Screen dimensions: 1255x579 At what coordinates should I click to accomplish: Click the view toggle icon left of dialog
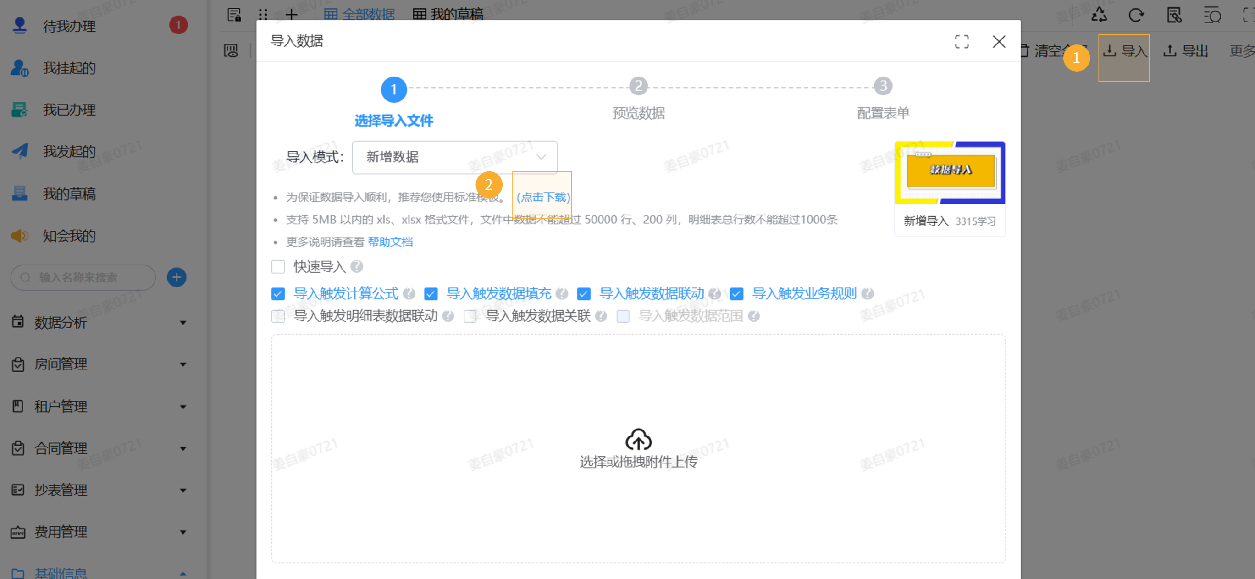231,50
